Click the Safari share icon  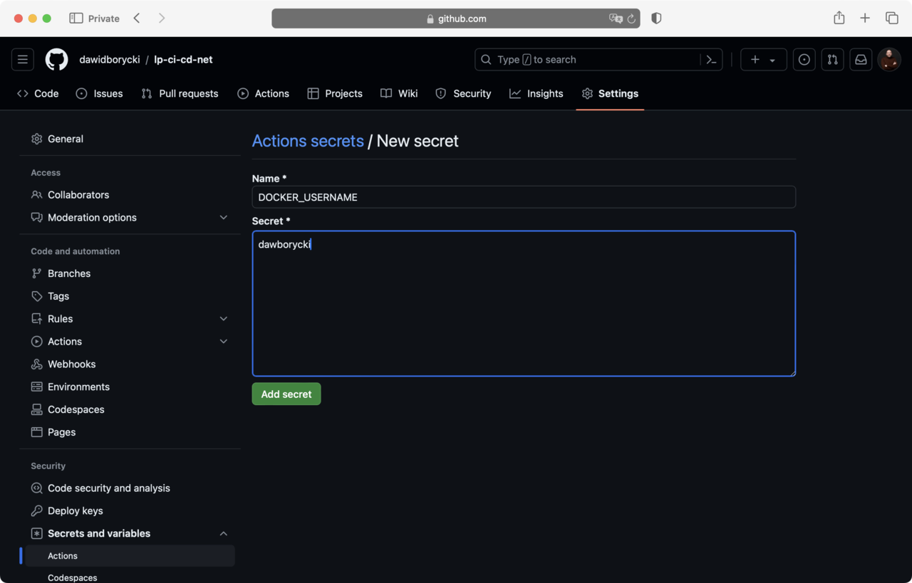839,19
